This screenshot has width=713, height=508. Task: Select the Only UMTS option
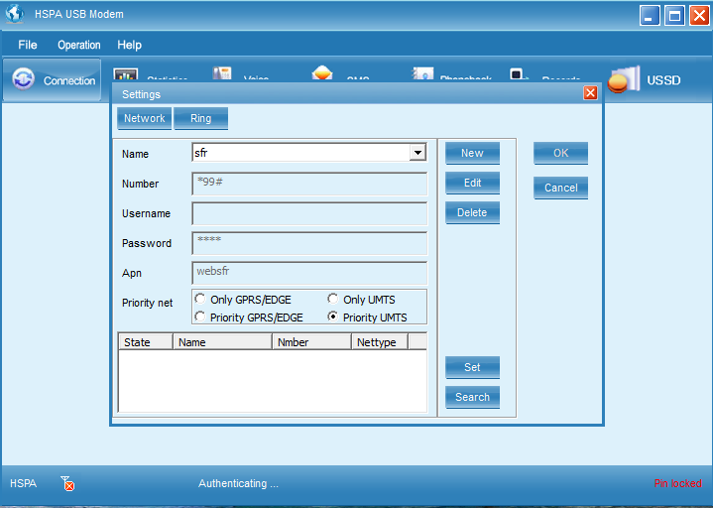click(x=333, y=299)
